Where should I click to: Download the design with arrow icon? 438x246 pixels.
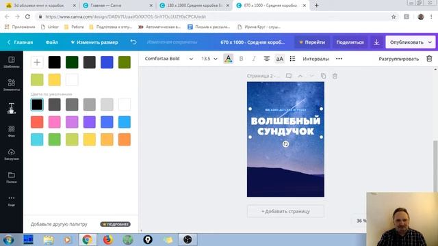(376, 42)
